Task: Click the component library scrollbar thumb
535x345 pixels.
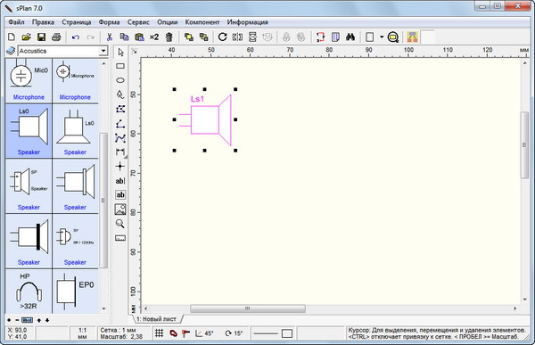Action: [x=103, y=201]
